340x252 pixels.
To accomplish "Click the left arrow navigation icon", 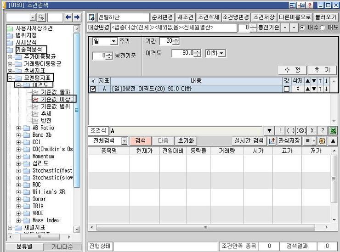I will (x=68, y=17).
